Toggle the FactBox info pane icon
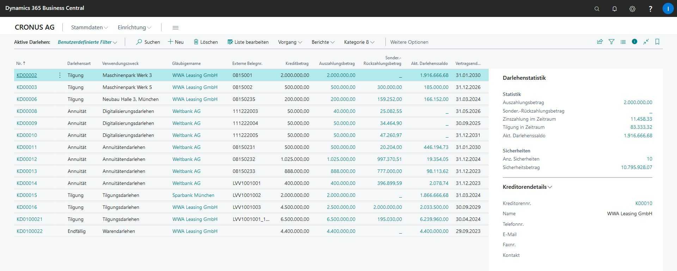The height and width of the screenshot is (271, 677). [634, 42]
